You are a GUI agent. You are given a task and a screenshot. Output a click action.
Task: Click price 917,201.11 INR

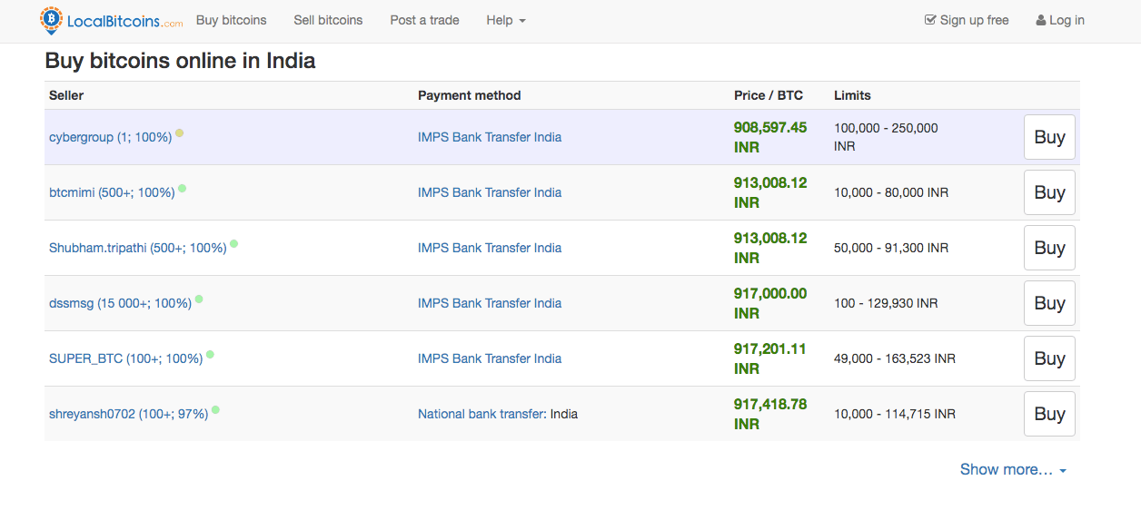click(770, 358)
